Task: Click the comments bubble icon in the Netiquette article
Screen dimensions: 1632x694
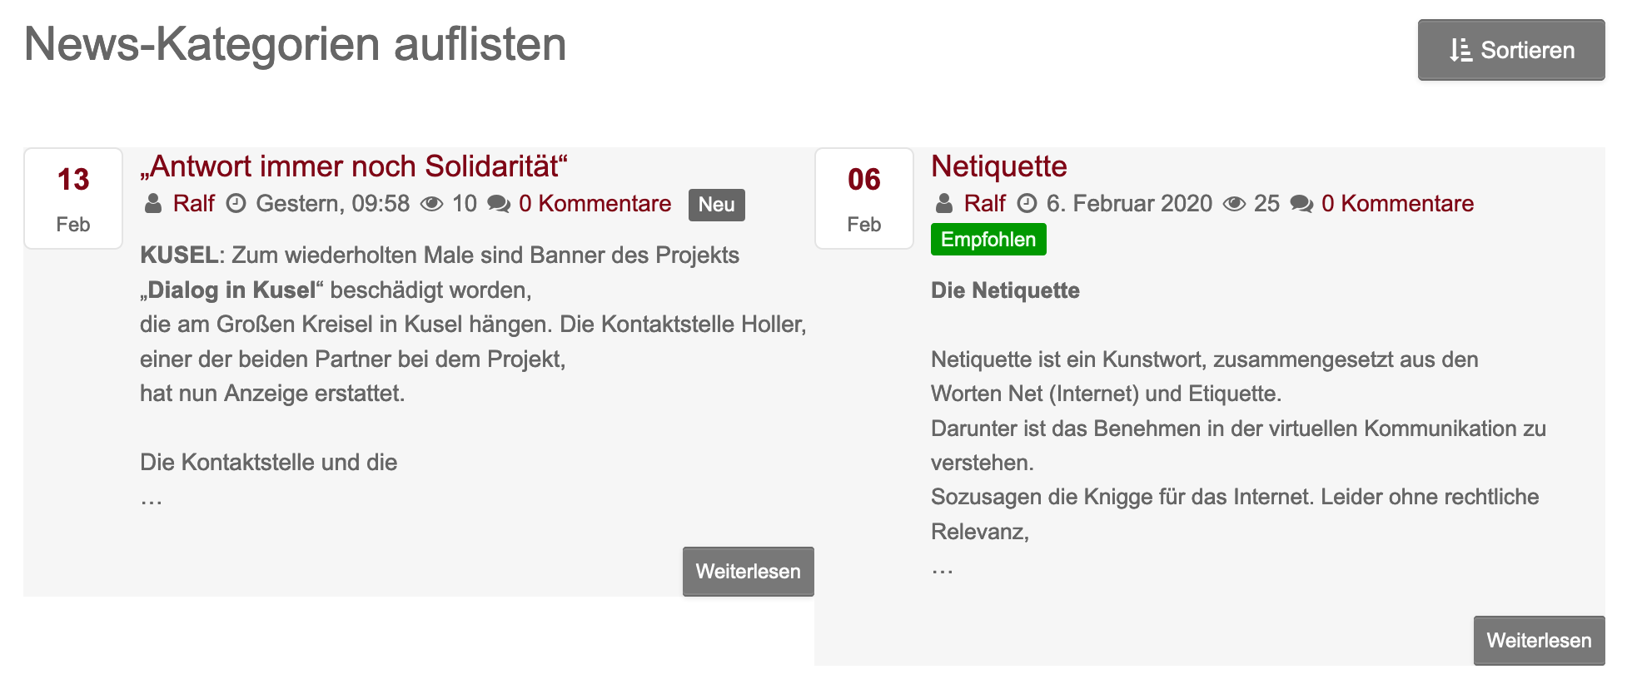Action: 1301,204
